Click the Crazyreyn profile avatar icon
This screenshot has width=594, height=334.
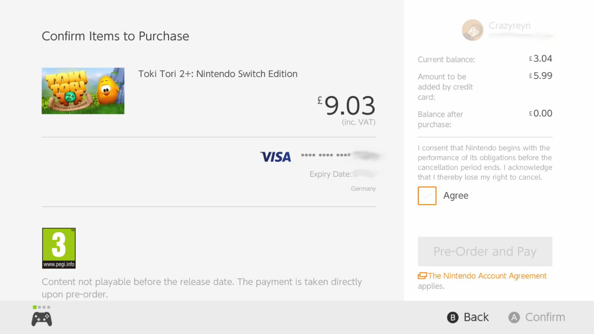click(472, 30)
